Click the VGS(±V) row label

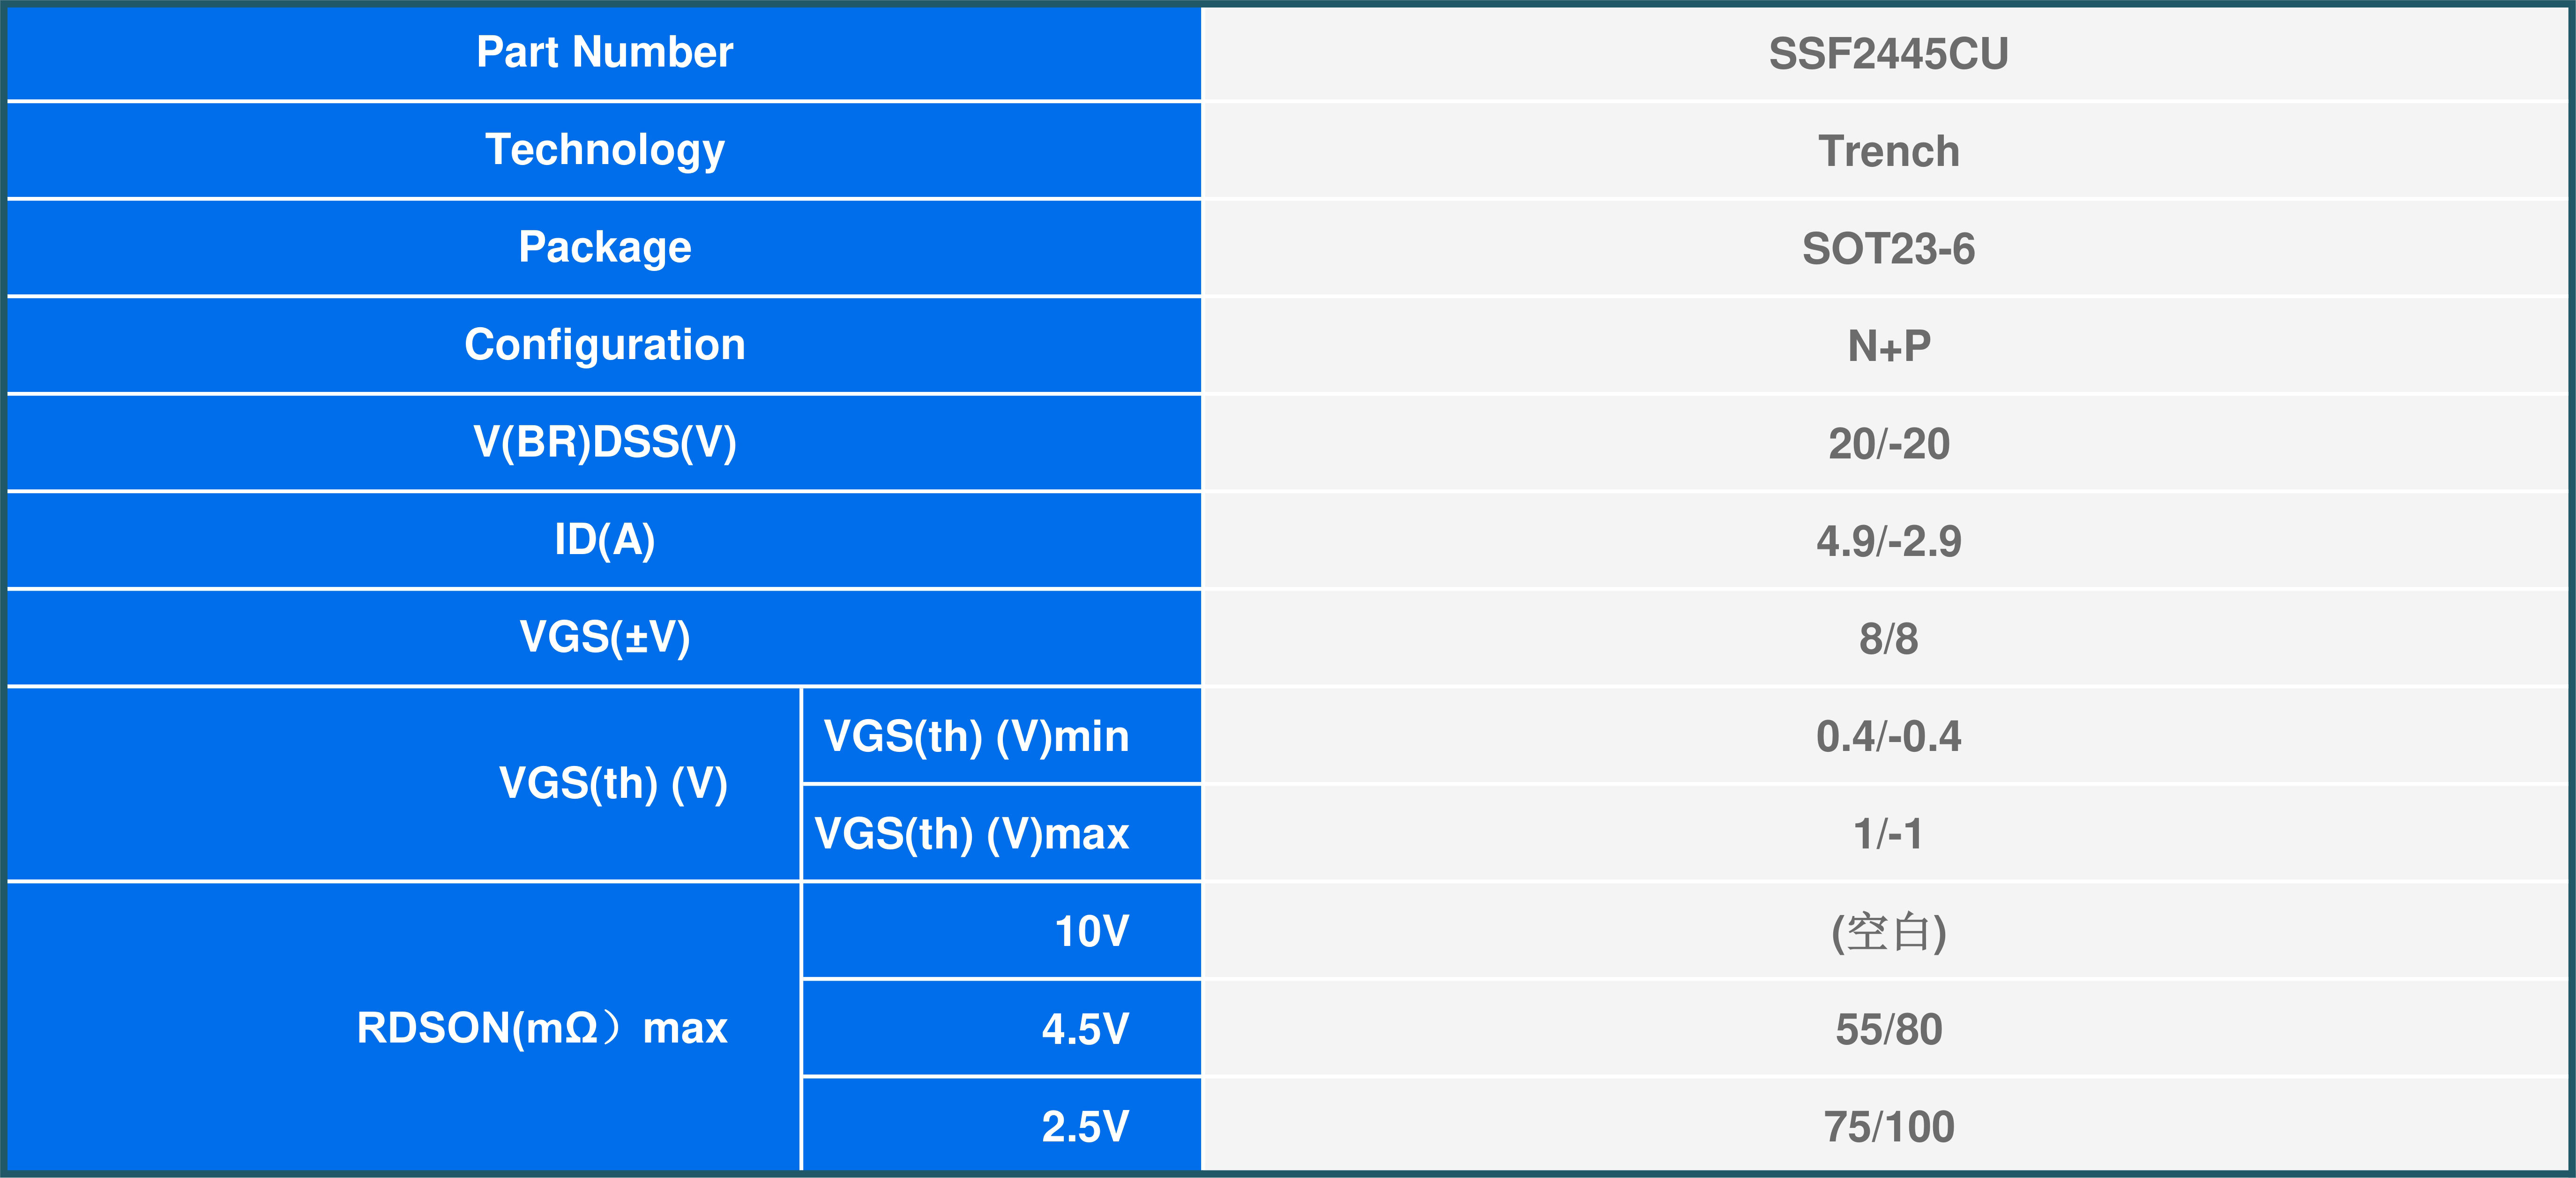click(x=604, y=637)
